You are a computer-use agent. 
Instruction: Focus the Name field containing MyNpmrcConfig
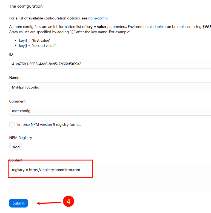point(110,87)
